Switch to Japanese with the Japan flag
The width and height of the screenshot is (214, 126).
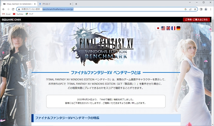coord(158,28)
